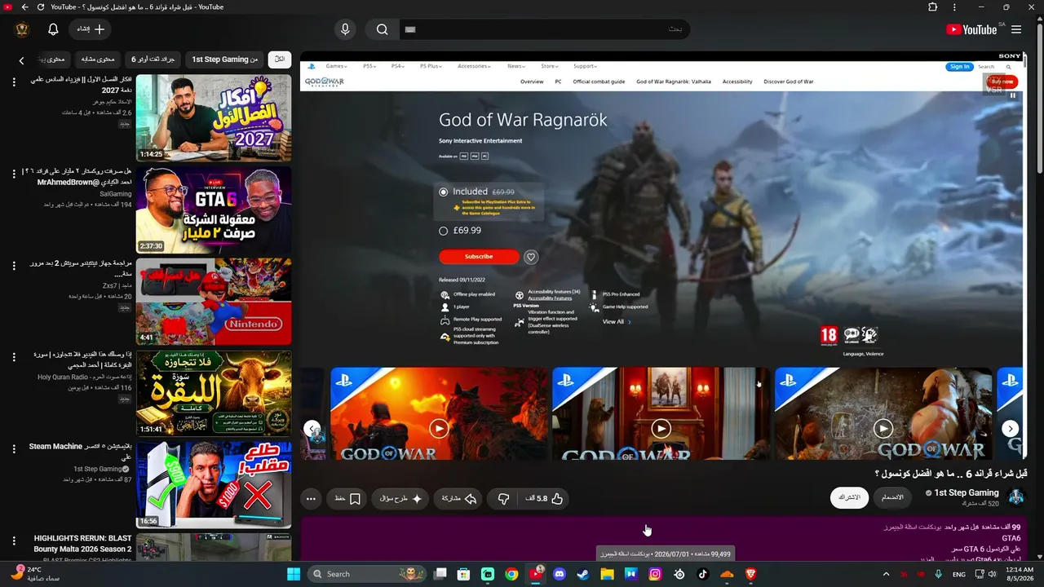1044x587 pixels.
Task: Open the weather widget showing 24°C
Action: (36, 573)
